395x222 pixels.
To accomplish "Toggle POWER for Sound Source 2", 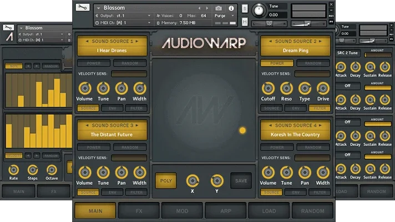I will 277,63.
